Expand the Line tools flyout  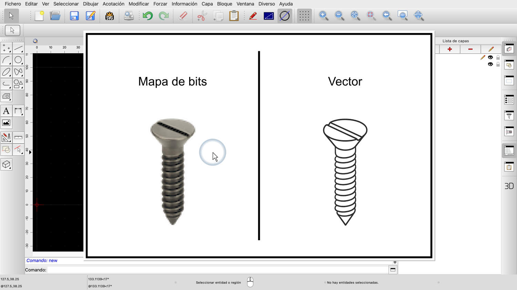[18, 48]
